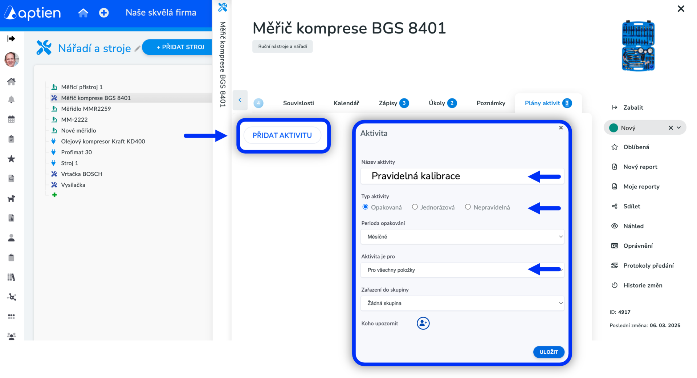The image size is (697, 378).
Task: Click the ULOŽIT button
Action: point(549,352)
